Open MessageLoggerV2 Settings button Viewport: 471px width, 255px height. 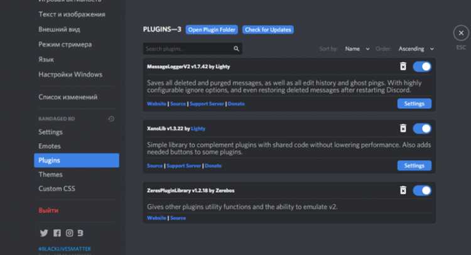coord(414,104)
